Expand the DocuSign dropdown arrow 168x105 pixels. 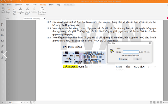21,14
